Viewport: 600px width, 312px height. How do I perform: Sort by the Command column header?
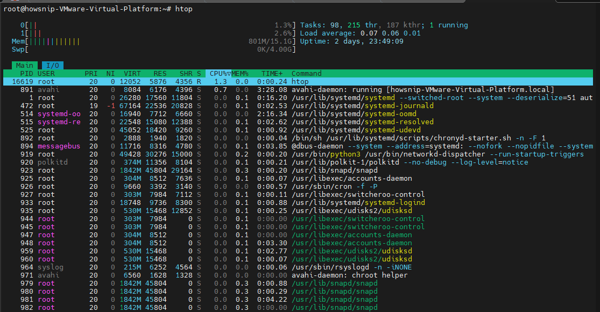[x=307, y=73]
